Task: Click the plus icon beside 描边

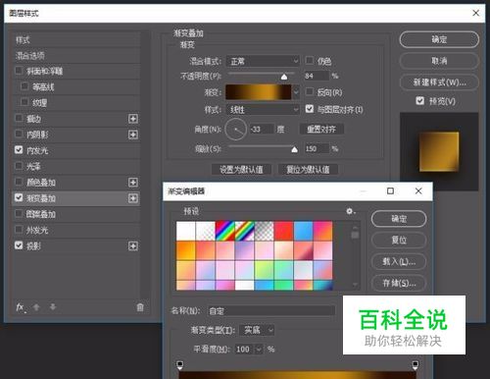Action: click(x=133, y=119)
